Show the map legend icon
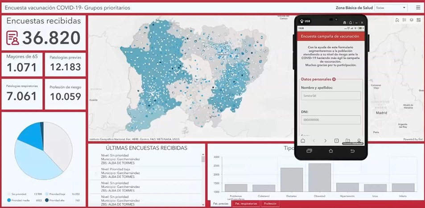 (x=404, y=20)
